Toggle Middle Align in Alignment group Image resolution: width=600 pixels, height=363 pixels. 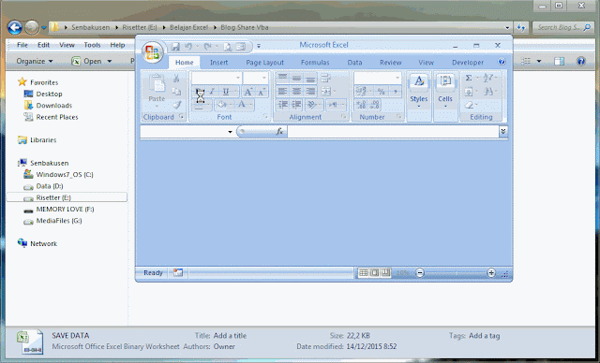click(x=296, y=79)
